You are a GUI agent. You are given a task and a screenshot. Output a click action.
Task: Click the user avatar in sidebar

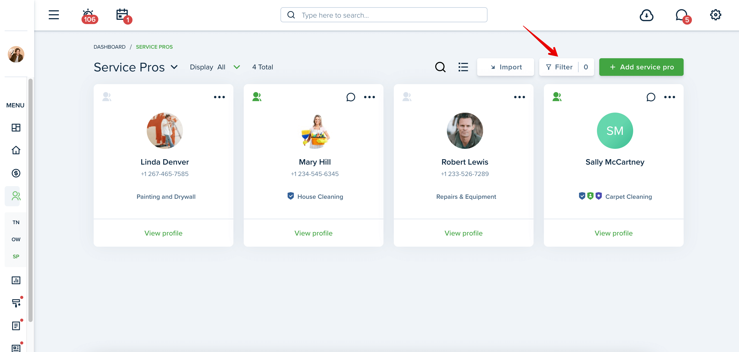[x=16, y=55]
